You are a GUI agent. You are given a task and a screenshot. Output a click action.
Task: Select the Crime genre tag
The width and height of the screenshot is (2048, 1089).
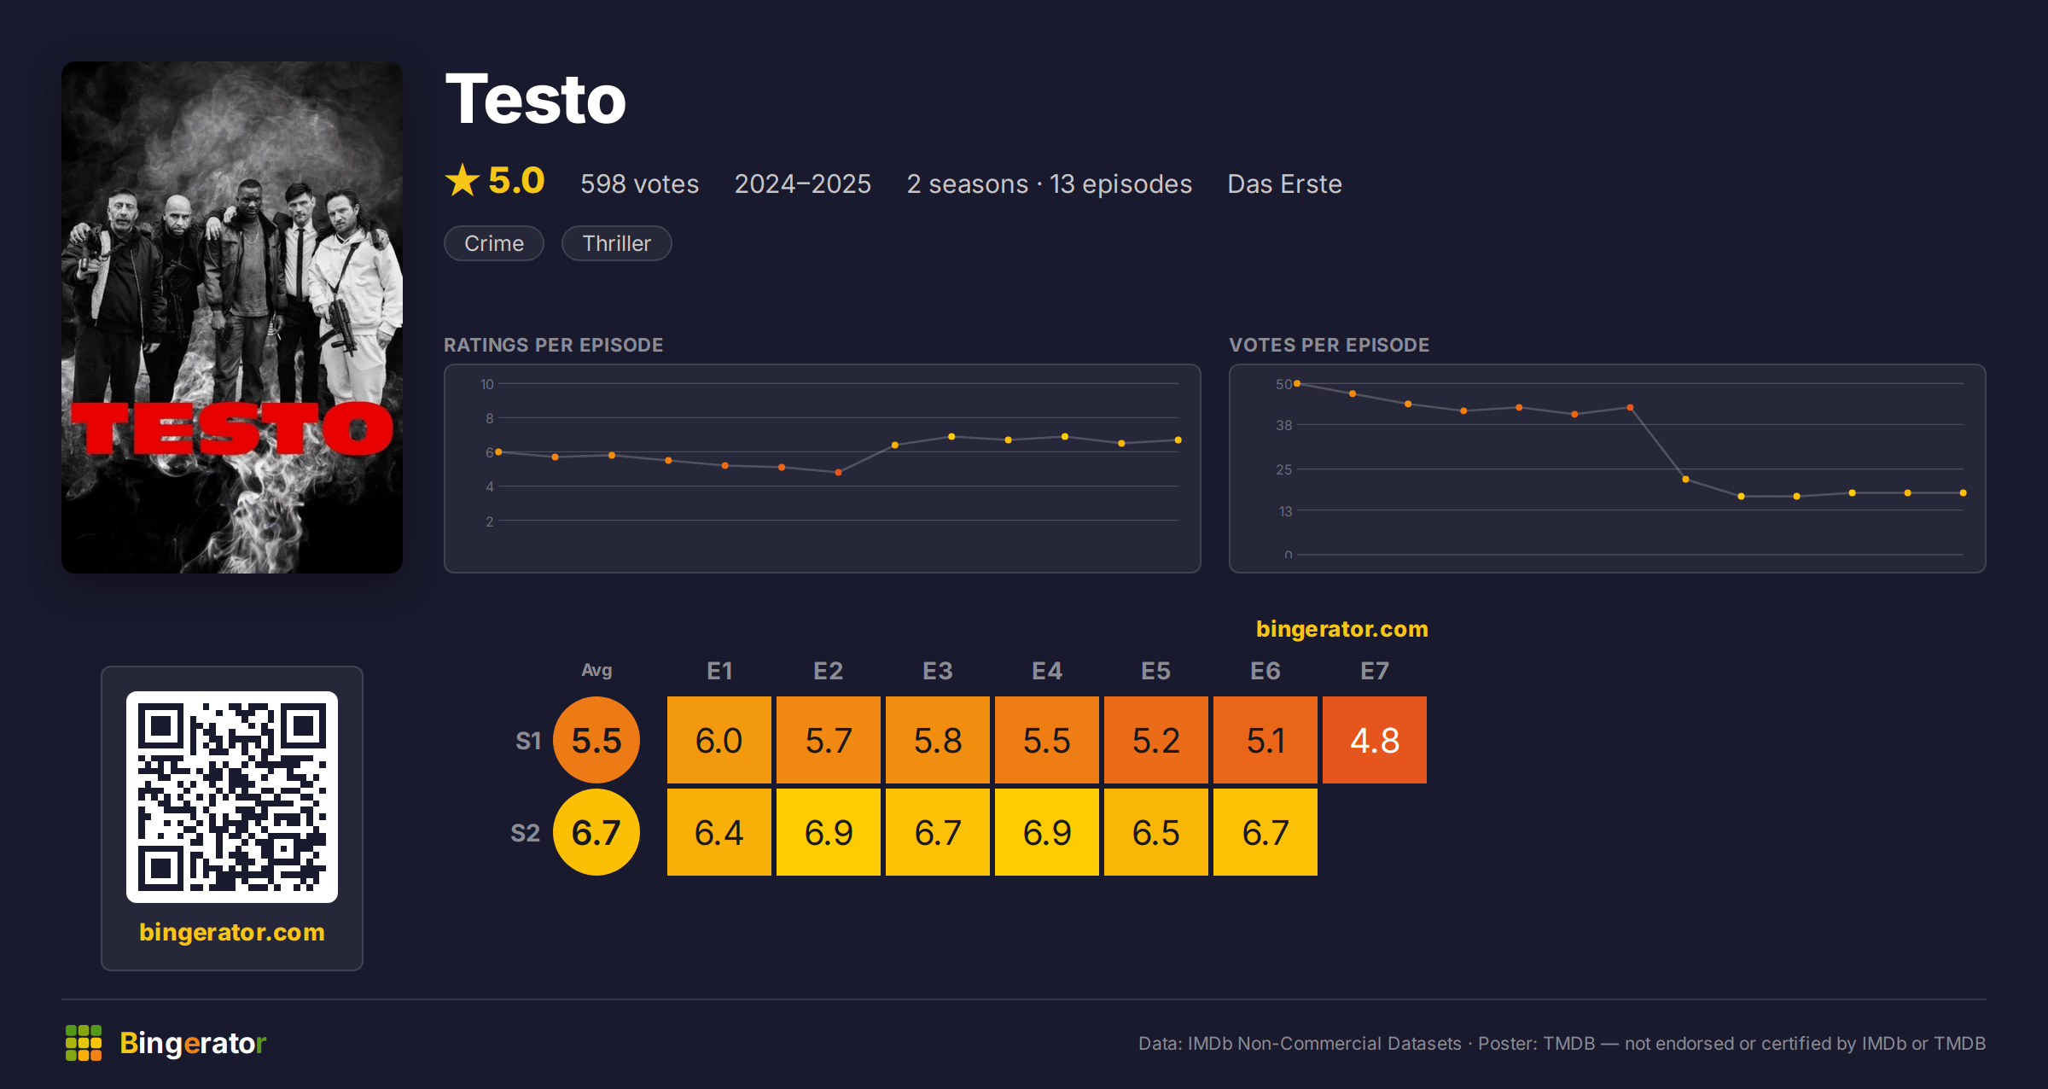pyautogui.click(x=494, y=243)
